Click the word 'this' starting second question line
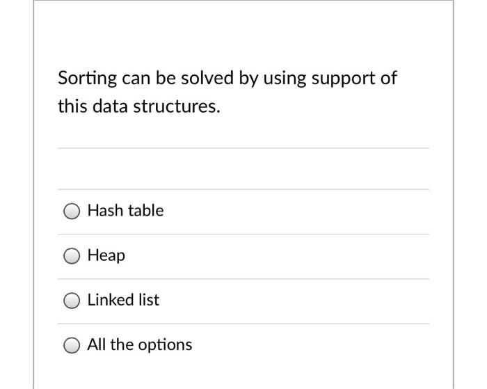This screenshot has height=389, width=487. [x=72, y=106]
